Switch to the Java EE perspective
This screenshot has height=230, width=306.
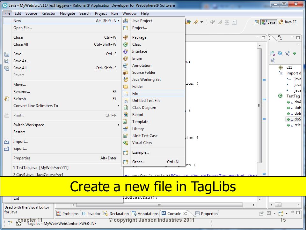coord(288,22)
